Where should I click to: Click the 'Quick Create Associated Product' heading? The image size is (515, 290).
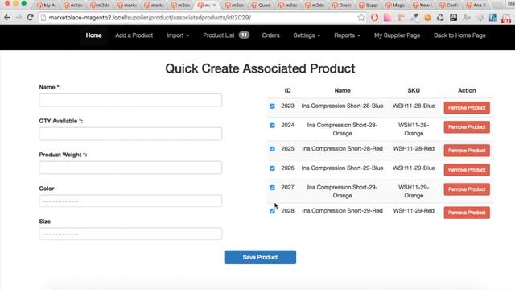(x=260, y=68)
